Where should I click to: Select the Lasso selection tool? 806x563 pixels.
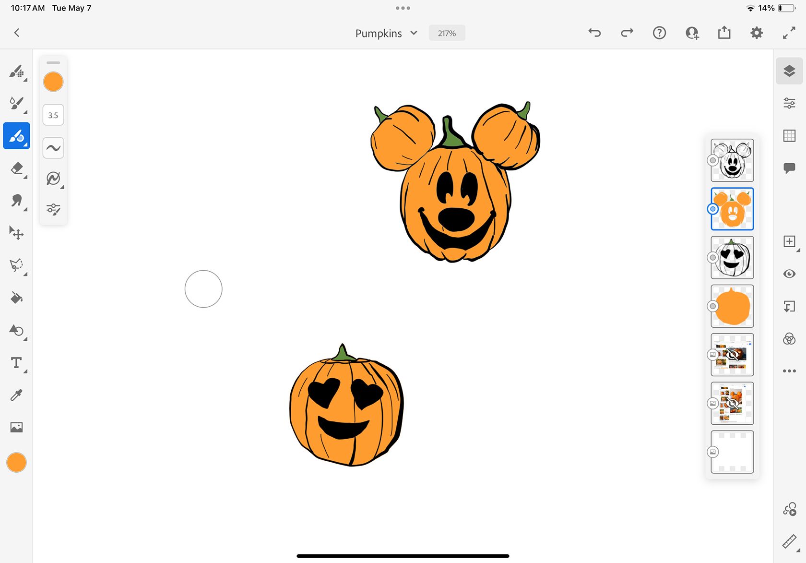point(16,265)
